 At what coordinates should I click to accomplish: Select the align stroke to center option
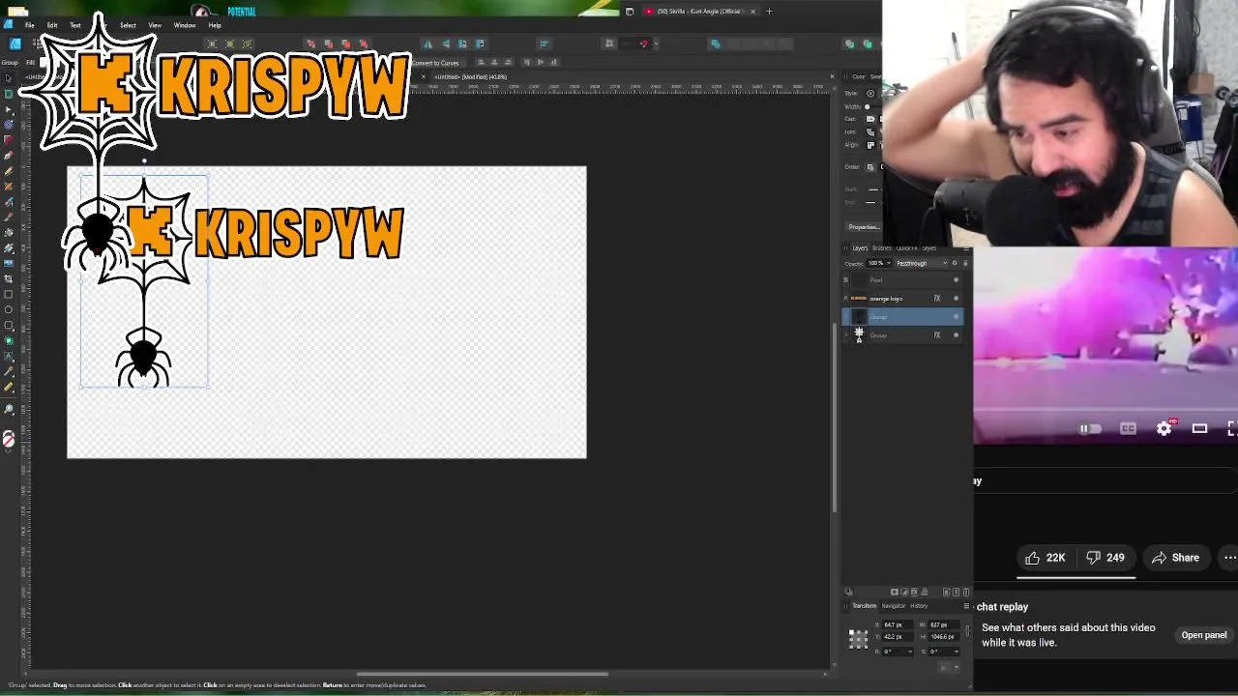point(870,145)
